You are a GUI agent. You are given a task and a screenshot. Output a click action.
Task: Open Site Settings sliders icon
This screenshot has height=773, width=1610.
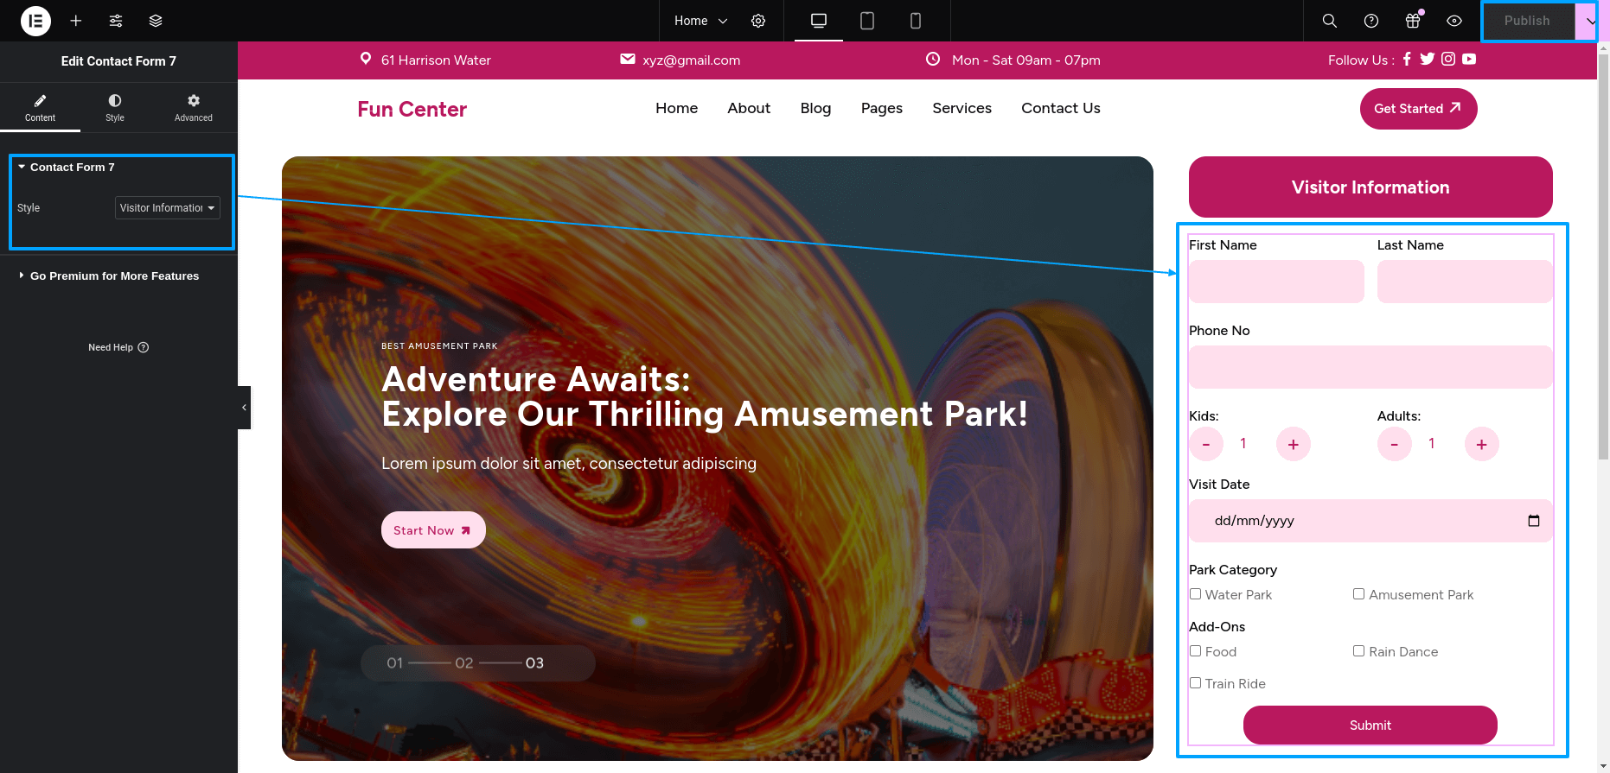pyautogui.click(x=116, y=21)
